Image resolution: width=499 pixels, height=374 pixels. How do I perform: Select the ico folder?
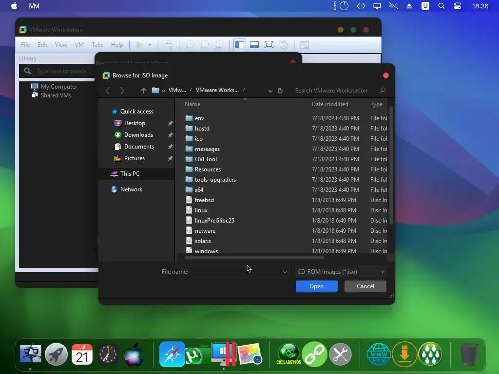(198, 139)
